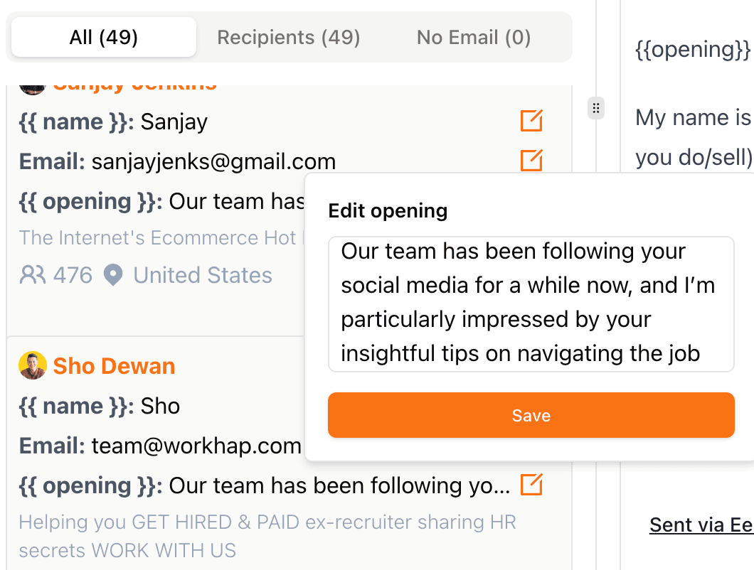The image size is (754, 570).
Task: Click the edit icon beside Sanjay's email
Action: 532,161
